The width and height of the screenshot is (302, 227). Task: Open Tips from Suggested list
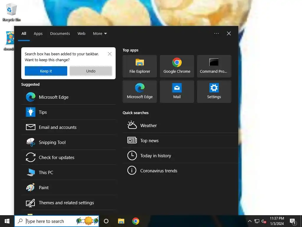click(x=68, y=112)
